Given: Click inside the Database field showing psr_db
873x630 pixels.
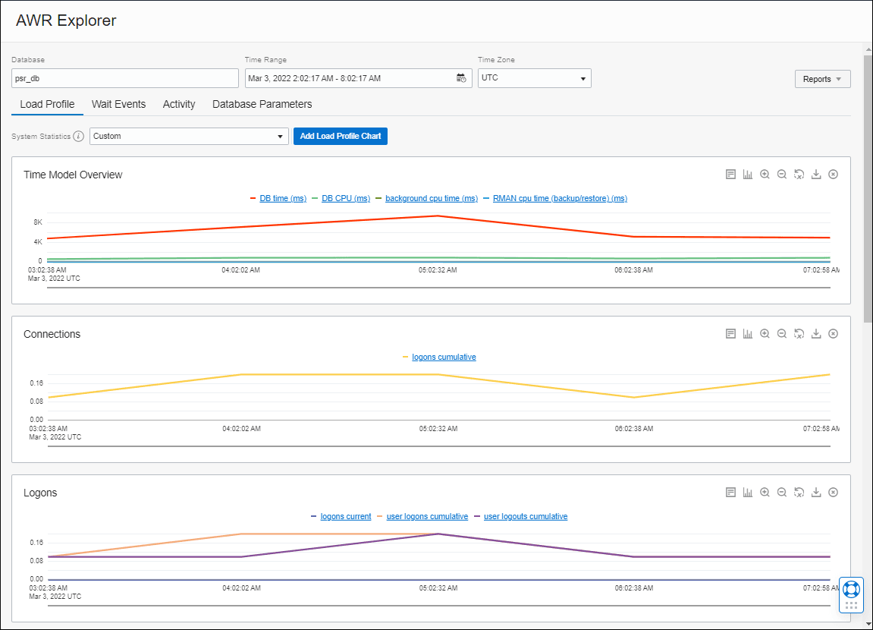Looking at the screenshot, I should (124, 77).
